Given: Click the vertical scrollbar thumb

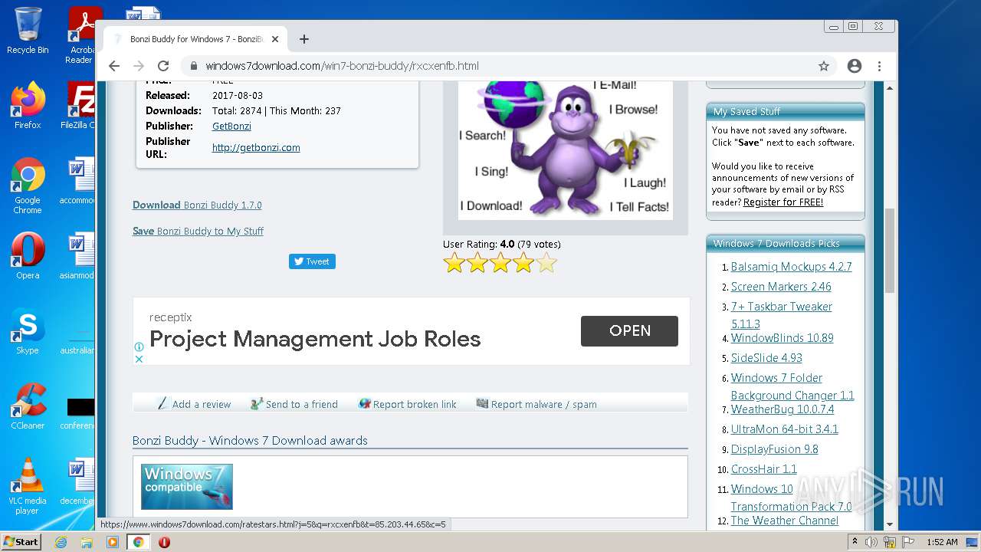Looking at the screenshot, I should click(x=890, y=250).
